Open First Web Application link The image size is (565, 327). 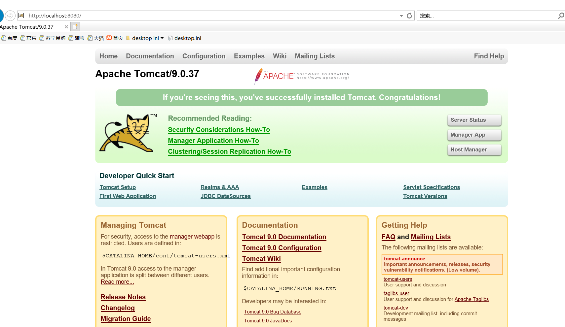128,196
